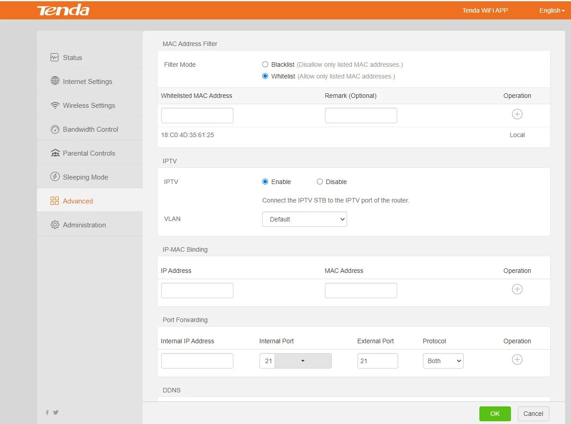The image size is (571, 424).
Task: Open the Protocol Both dropdown
Action: tap(443, 361)
